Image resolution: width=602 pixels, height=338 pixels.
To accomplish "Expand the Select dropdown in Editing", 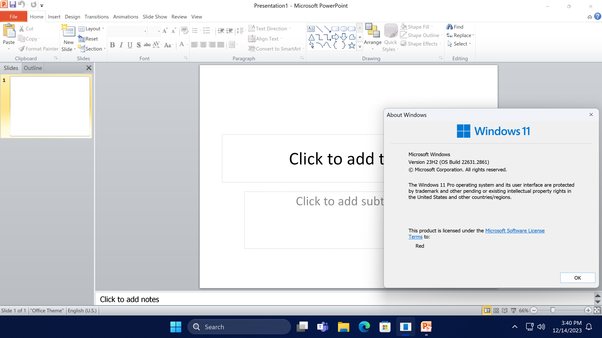I will pos(460,44).
